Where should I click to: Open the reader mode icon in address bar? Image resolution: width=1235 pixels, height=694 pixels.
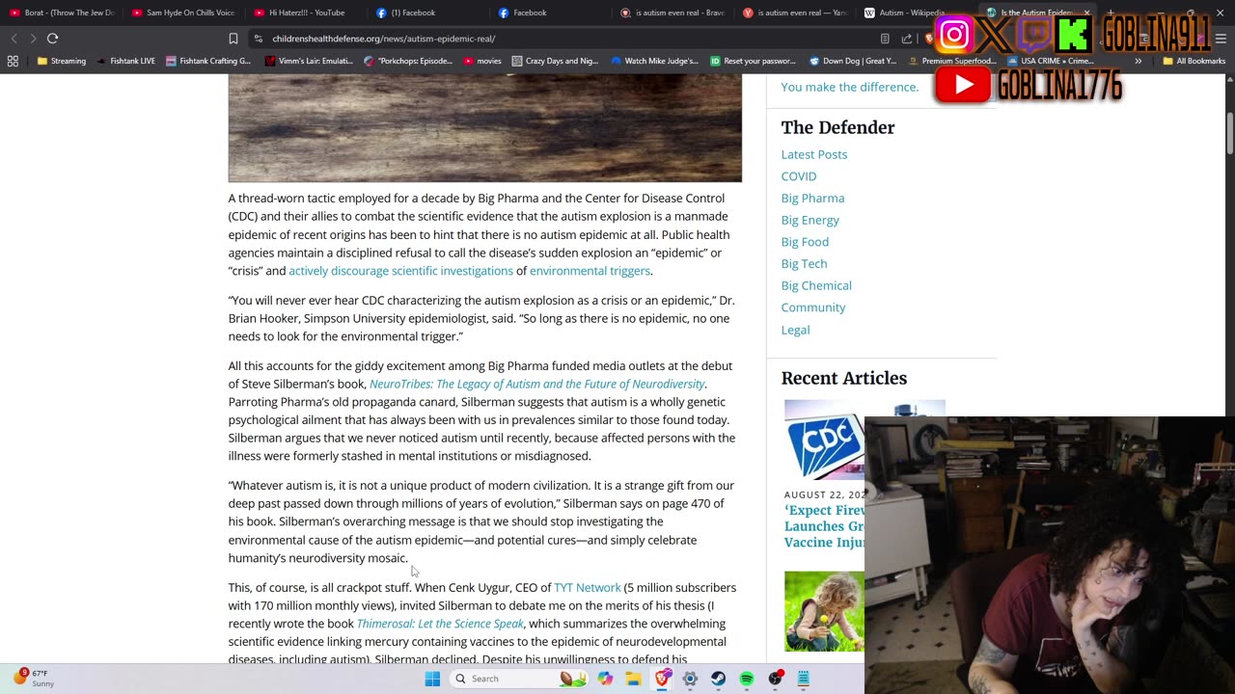point(885,39)
